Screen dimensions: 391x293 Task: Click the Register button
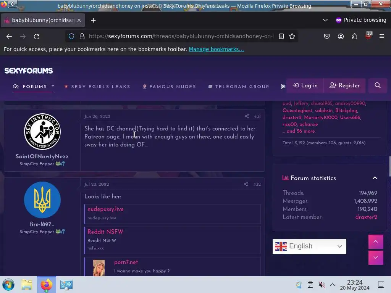tap(344, 85)
